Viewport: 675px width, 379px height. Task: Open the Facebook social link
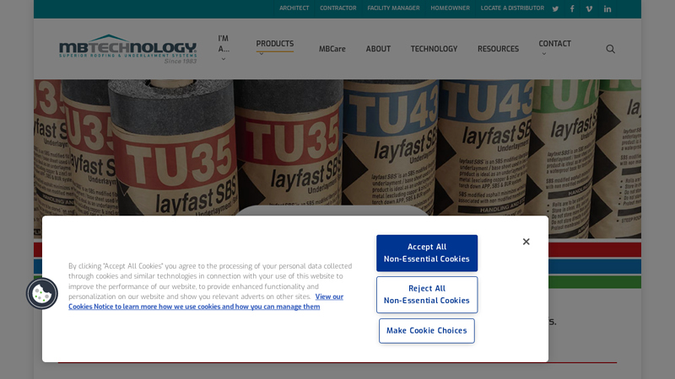[572, 8]
